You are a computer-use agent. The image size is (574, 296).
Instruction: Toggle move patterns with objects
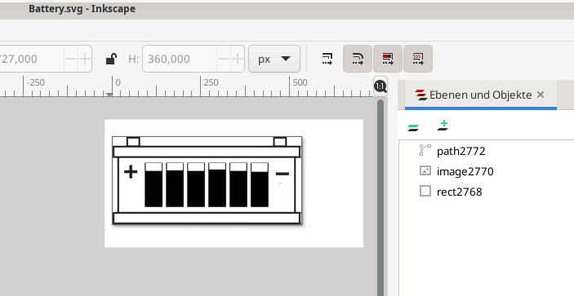418,59
